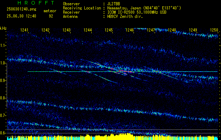Click the 1242 time marker
Viewport: 221px width, 140px height.
coord(45,30)
